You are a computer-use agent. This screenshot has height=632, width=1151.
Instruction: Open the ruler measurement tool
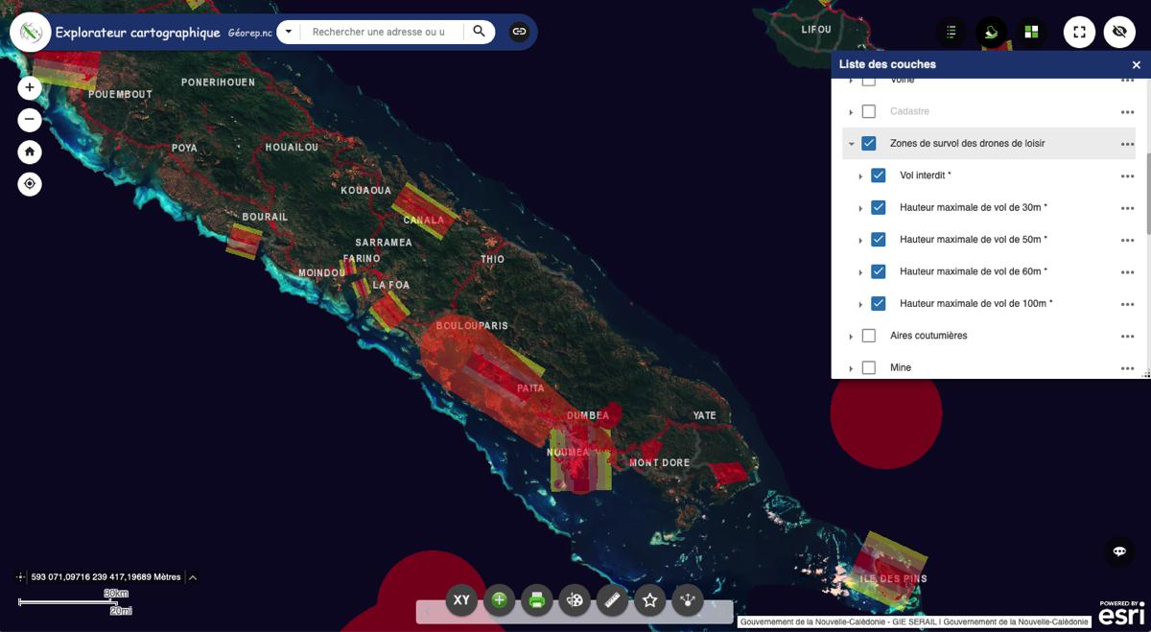click(612, 600)
